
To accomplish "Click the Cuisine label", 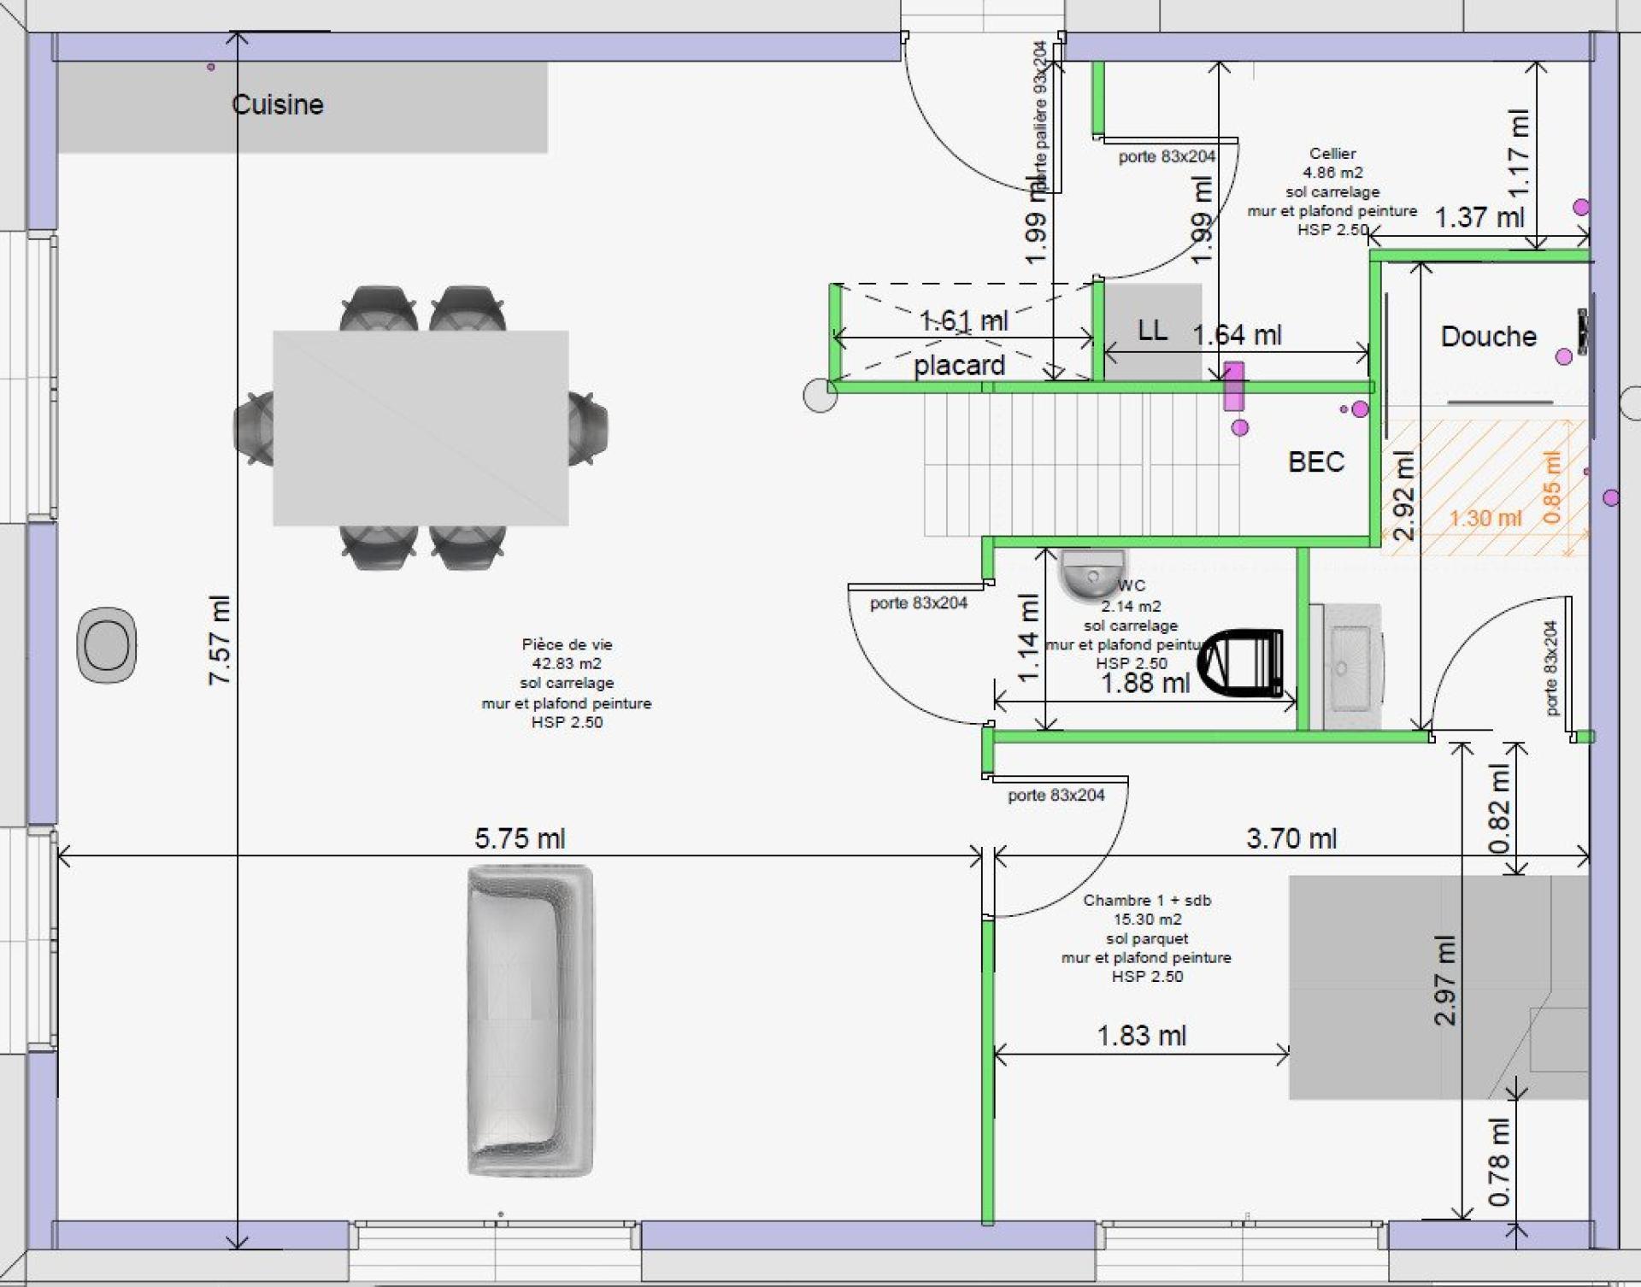I will tap(278, 105).
